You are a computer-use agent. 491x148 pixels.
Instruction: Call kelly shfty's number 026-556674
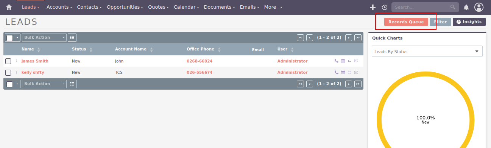pos(200,72)
